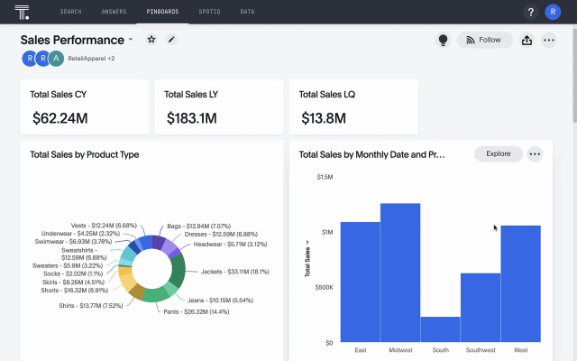This screenshot has height=361, width=577.
Task: Go to the Search tab
Action: pos(71,12)
